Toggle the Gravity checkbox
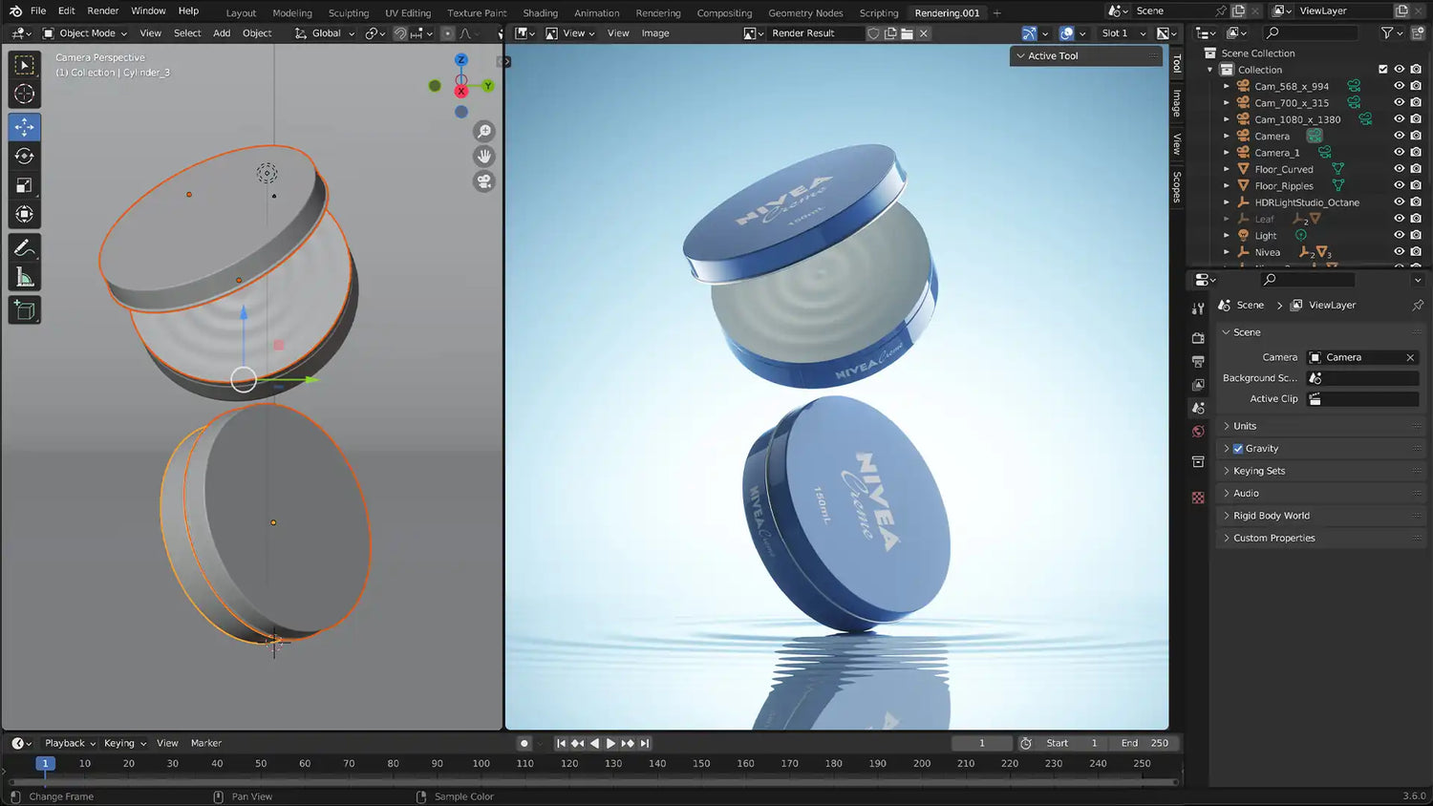This screenshot has width=1433, height=806. (x=1238, y=449)
